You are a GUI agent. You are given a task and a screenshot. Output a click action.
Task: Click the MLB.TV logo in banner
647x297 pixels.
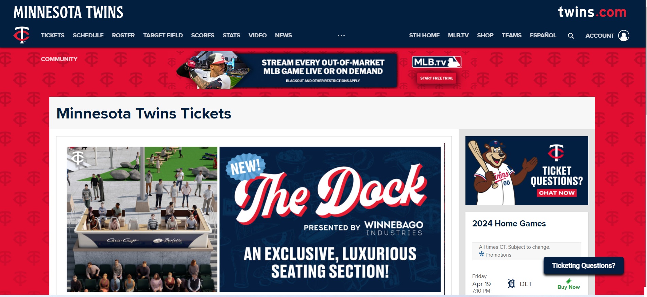pos(437,62)
